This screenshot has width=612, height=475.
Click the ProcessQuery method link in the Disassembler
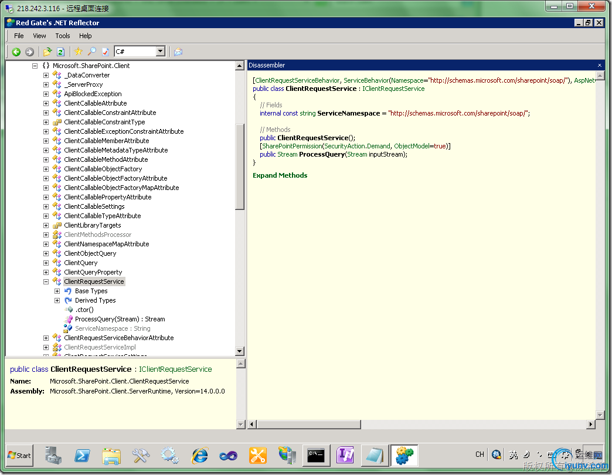click(322, 154)
